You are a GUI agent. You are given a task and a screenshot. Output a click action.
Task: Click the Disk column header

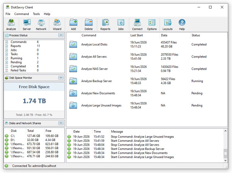click(17, 131)
